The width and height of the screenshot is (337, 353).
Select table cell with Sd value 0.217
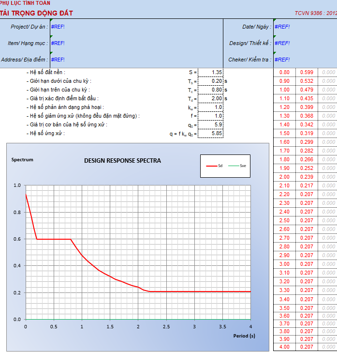(x=307, y=186)
